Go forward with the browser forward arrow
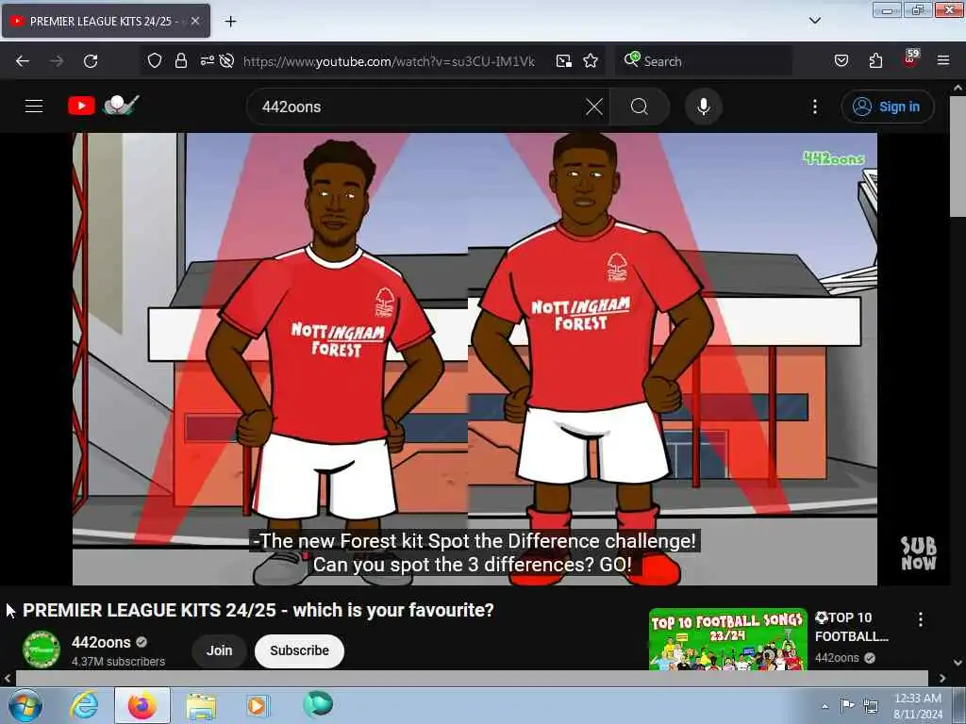966x724 pixels. click(57, 61)
